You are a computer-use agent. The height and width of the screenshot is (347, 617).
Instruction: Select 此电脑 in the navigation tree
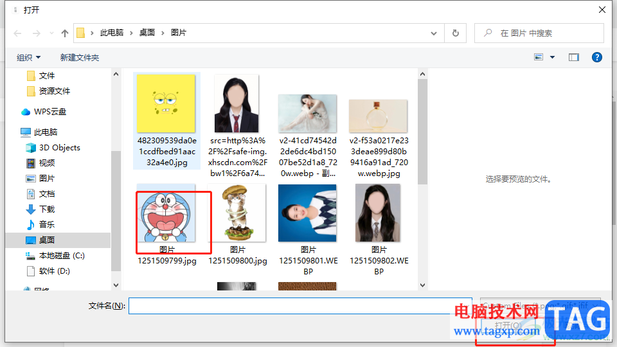click(39, 132)
